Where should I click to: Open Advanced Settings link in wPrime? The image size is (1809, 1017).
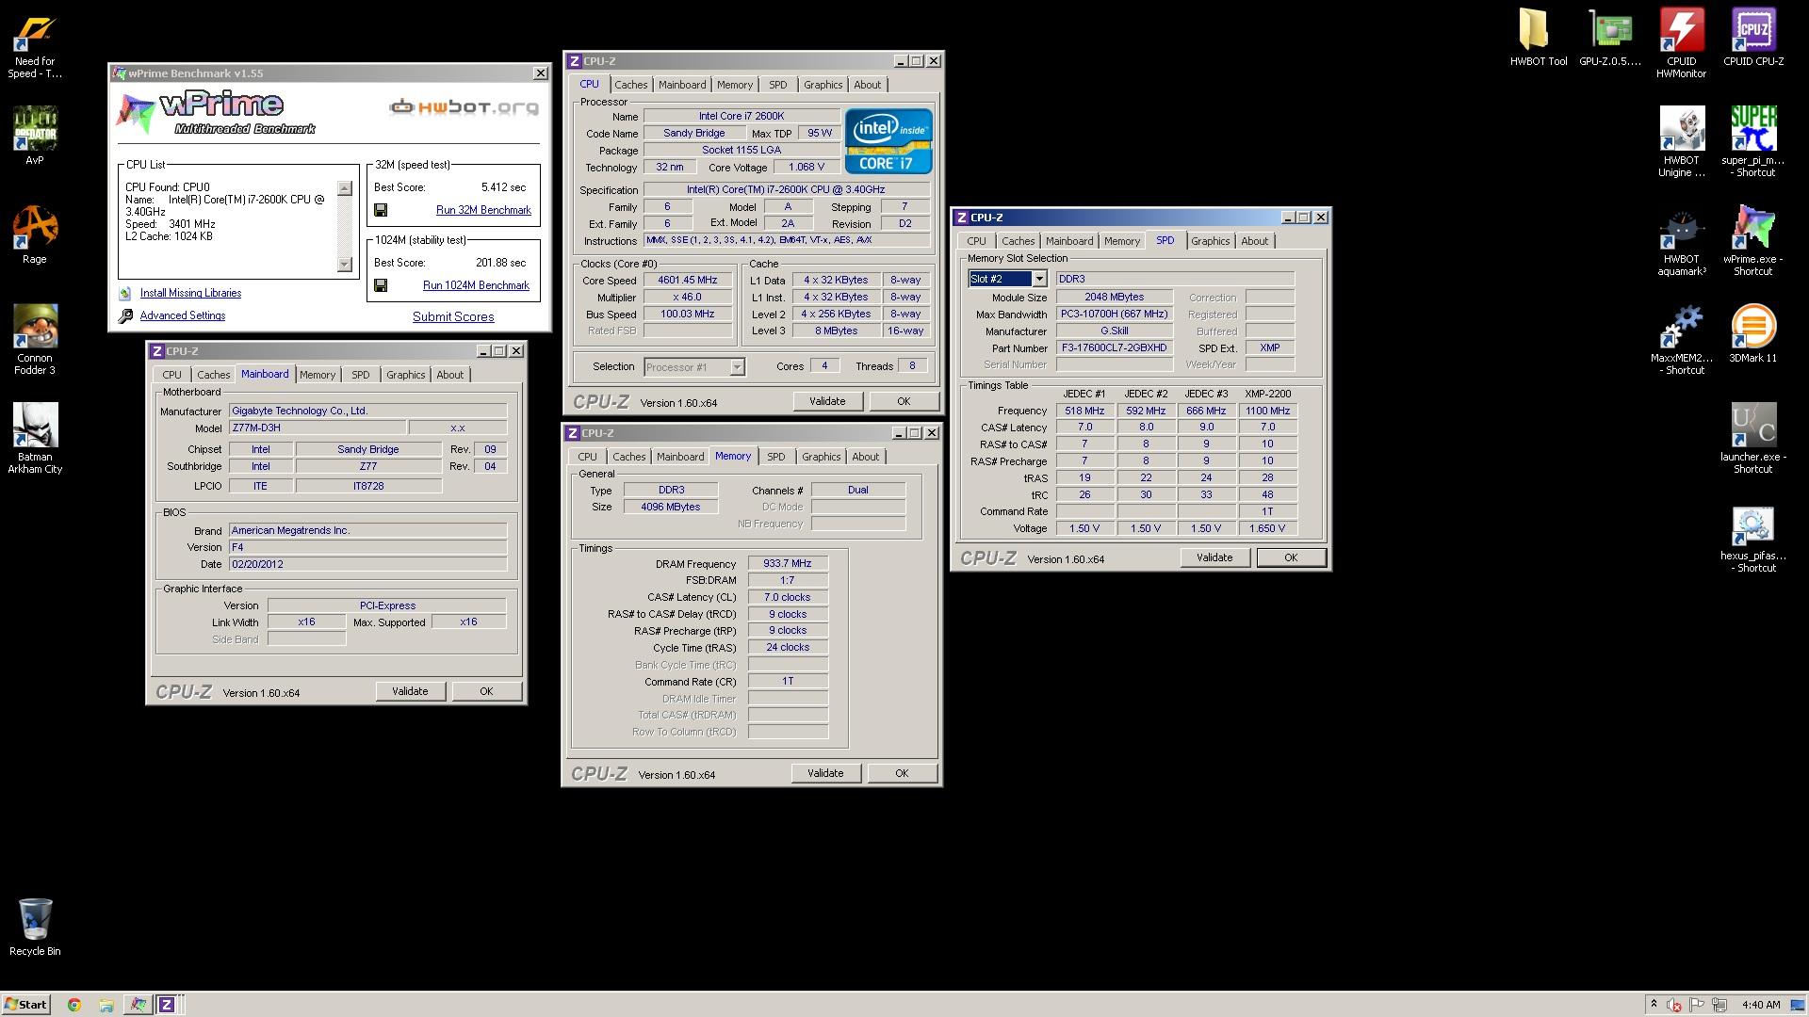point(183,315)
